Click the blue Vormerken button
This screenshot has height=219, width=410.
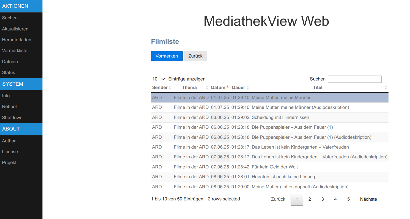pyautogui.click(x=167, y=56)
